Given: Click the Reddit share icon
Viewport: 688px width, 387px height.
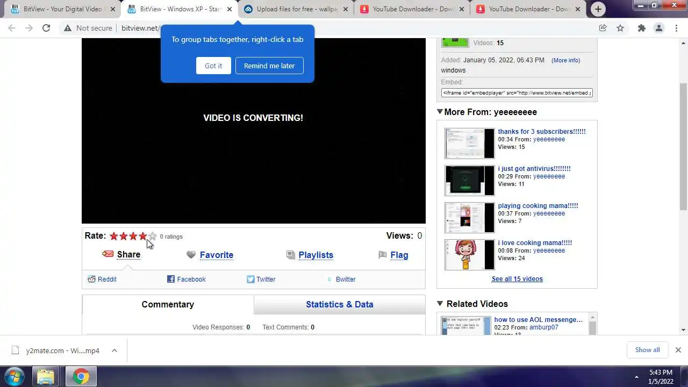Looking at the screenshot, I should click(91, 279).
